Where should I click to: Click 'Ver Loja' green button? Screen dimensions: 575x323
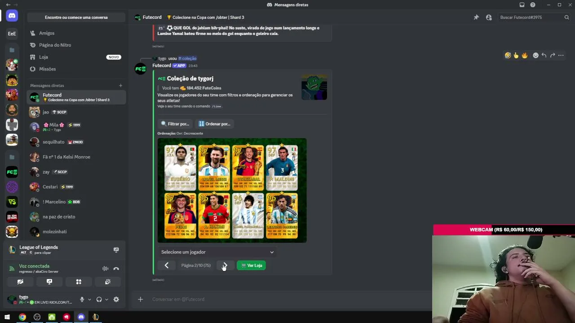pyautogui.click(x=251, y=266)
